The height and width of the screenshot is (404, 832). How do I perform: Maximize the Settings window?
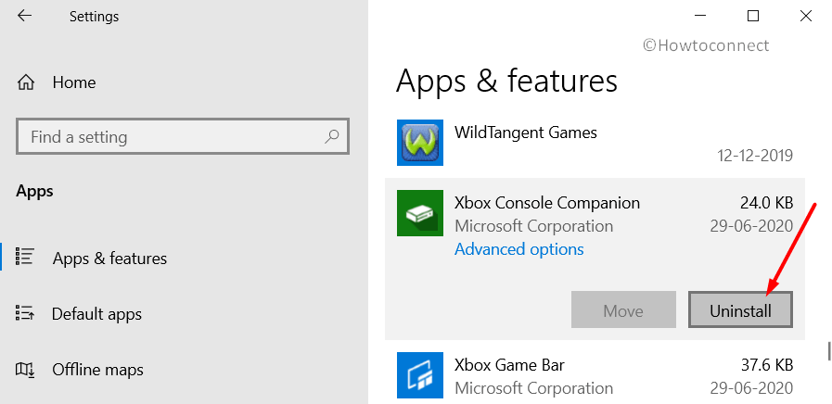coord(753,16)
